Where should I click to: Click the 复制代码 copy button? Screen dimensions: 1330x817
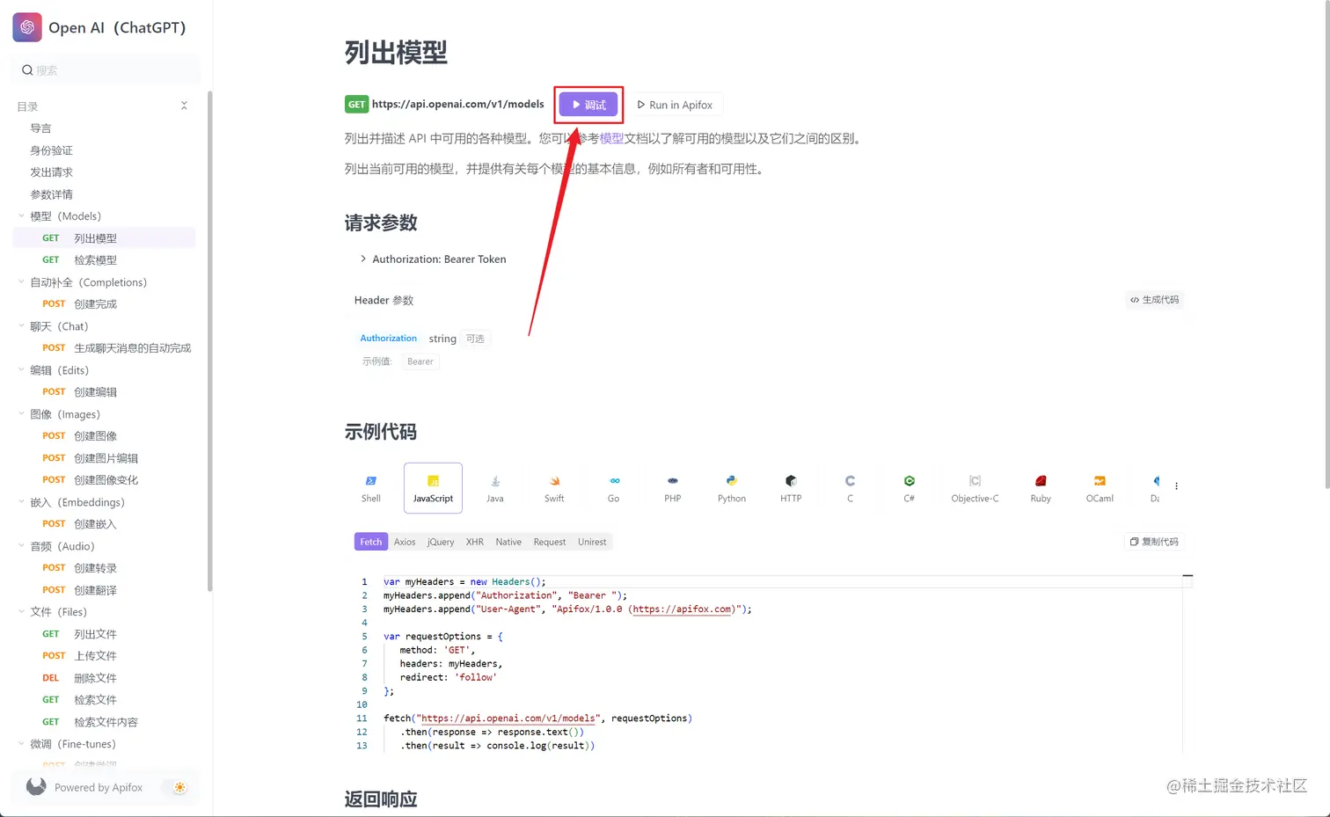(1155, 542)
